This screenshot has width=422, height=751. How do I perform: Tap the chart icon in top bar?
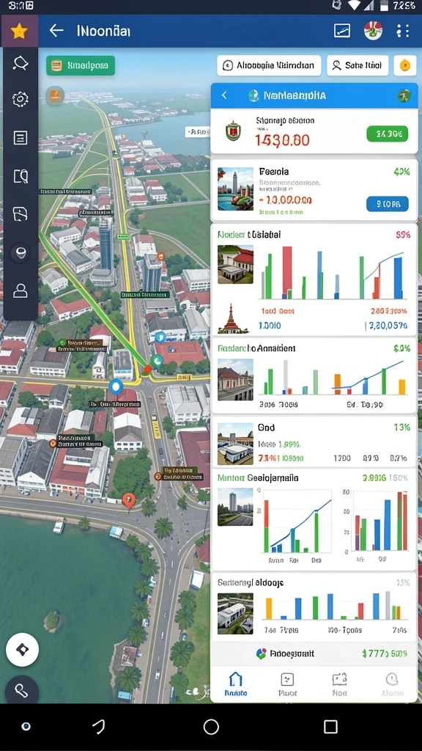coord(341,31)
